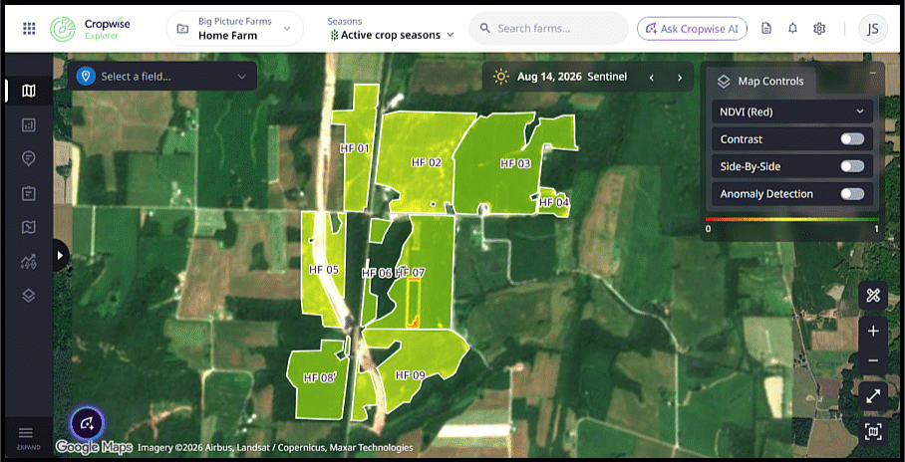Click the fit-to-fields frame icon

(x=873, y=431)
